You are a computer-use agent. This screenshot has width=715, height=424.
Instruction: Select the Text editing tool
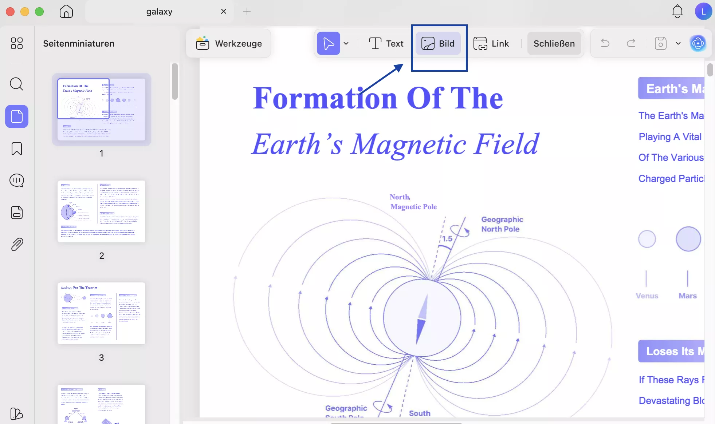pyautogui.click(x=386, y=43)
